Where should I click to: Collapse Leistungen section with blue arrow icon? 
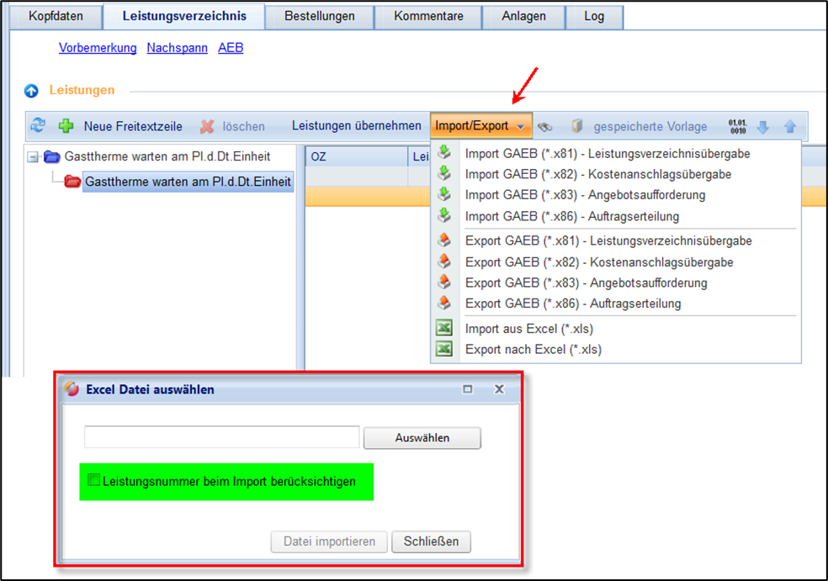click(x=31, y=91)
